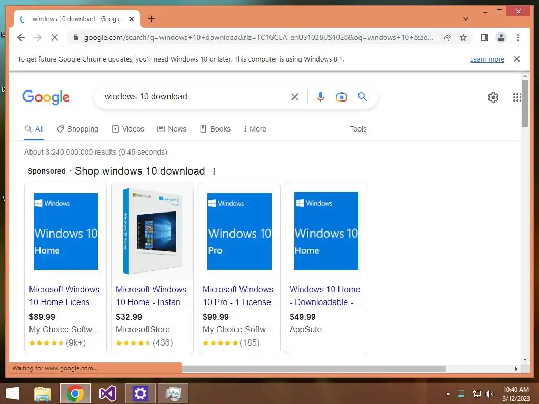
Task: Open the Google apps grid
Action: [516, 97]
